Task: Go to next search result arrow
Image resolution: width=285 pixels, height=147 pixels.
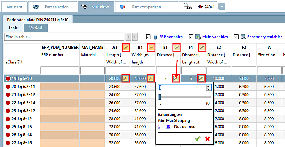Action: (x=135, y=37)
